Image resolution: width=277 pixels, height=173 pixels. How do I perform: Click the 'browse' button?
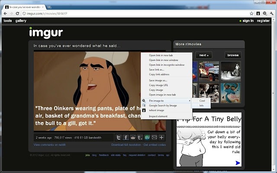tap(233, 55)
